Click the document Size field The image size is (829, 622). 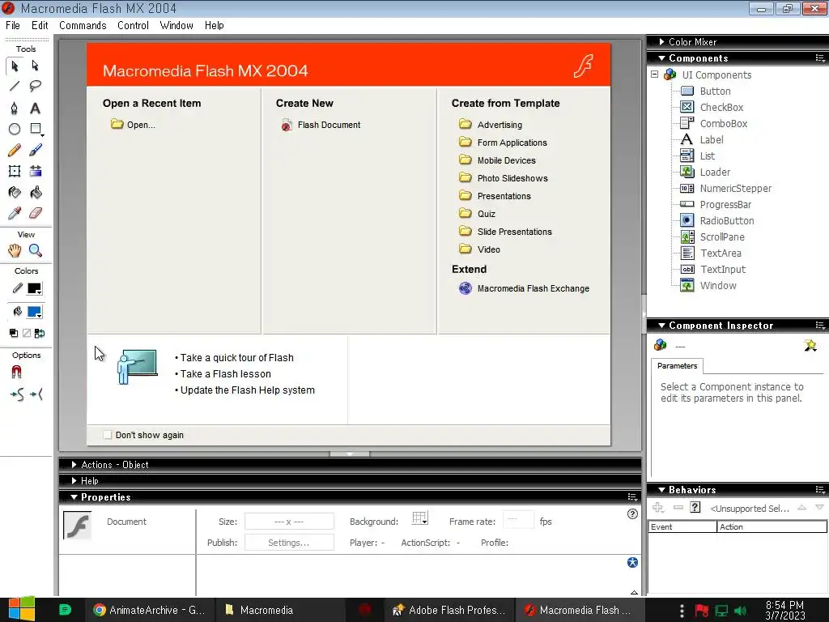click(289, 521)
